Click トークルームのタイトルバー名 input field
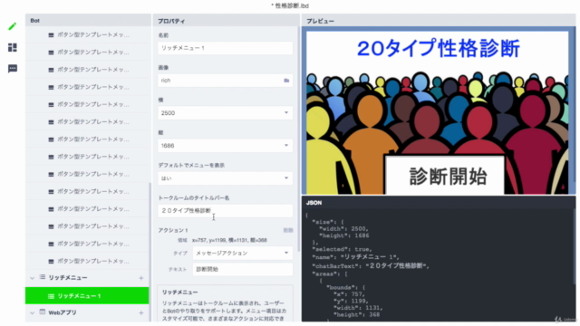The width and height of the screenshot is (580, 326). pos(225,211)
